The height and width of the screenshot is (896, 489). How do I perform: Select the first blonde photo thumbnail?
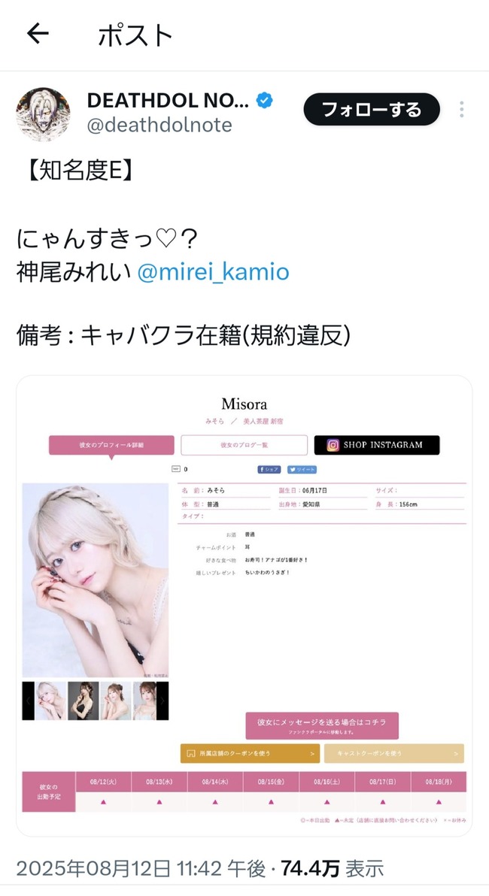50,701
